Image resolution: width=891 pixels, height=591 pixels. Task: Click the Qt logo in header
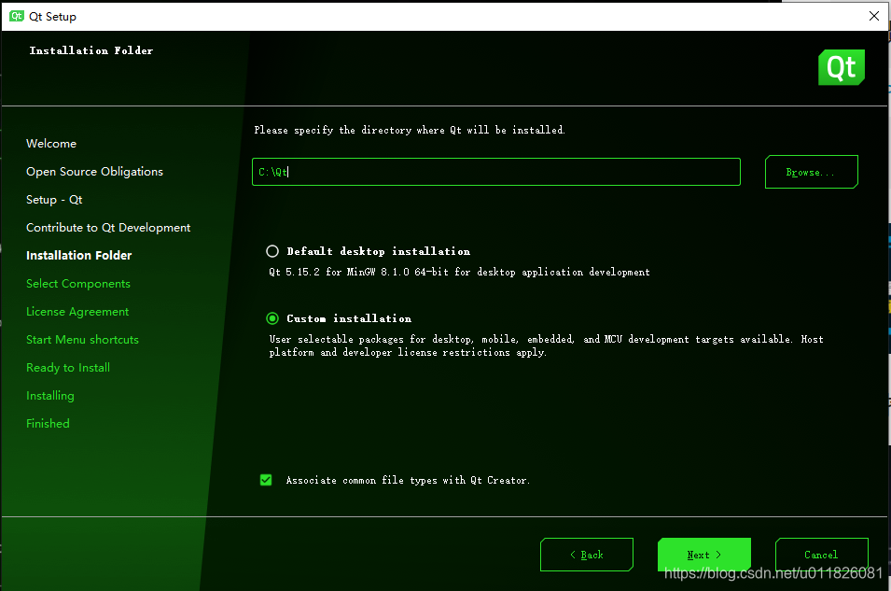coord(841,67)
